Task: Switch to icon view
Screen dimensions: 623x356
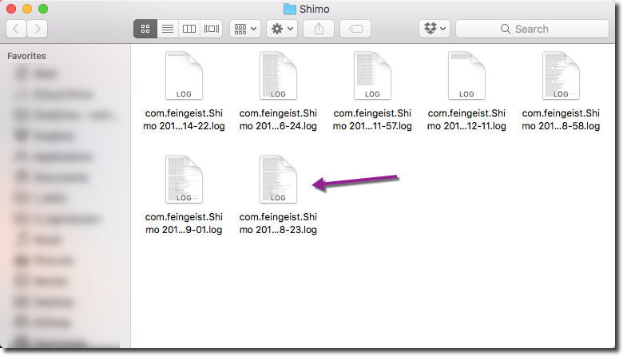Action: pyautogui.click(x=145, y=29)
